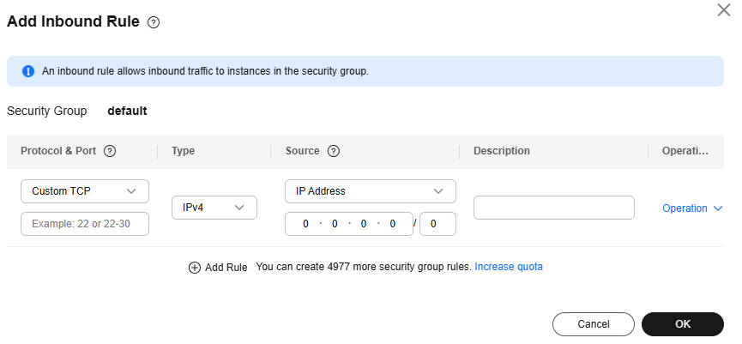Click the Security Group label
The width and height of the screenshot is (742, 344).
pyautogui.click(x=47, y=111)
